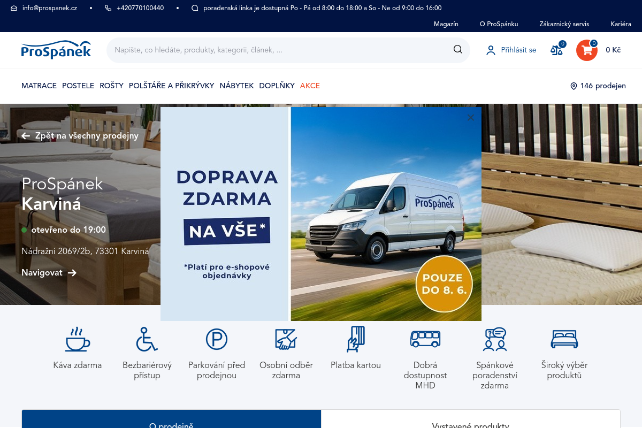Viewport: 642px width, 428px height.
Task: Click the address Nádražní 2069/2b text
Action: tap(85, 251)
